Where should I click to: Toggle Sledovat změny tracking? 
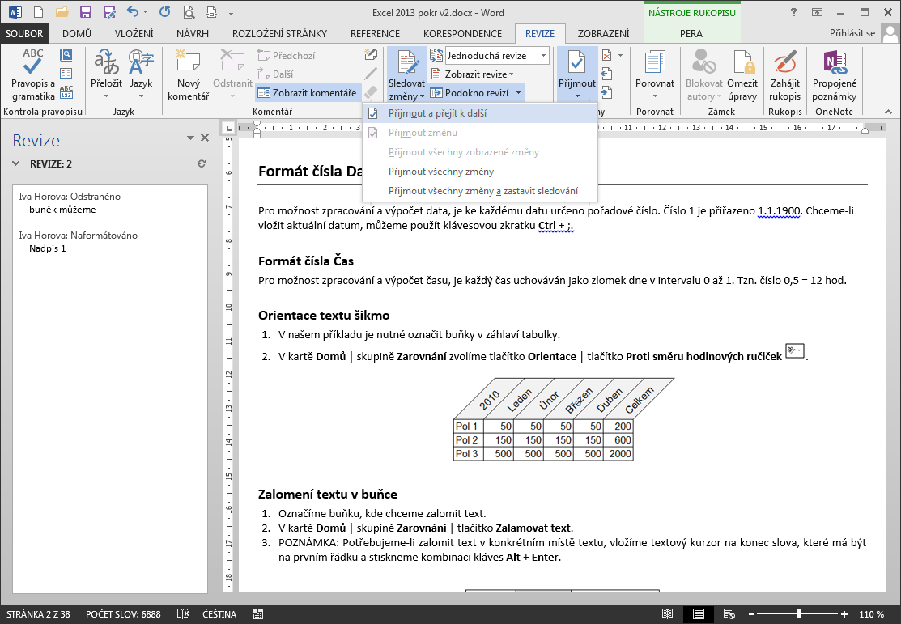[406, 75]
